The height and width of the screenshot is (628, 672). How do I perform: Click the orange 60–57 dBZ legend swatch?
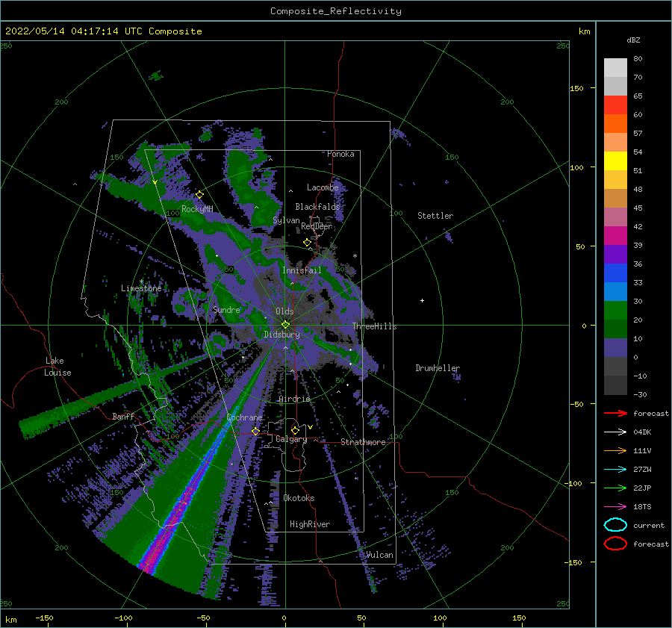pos(615,123)
